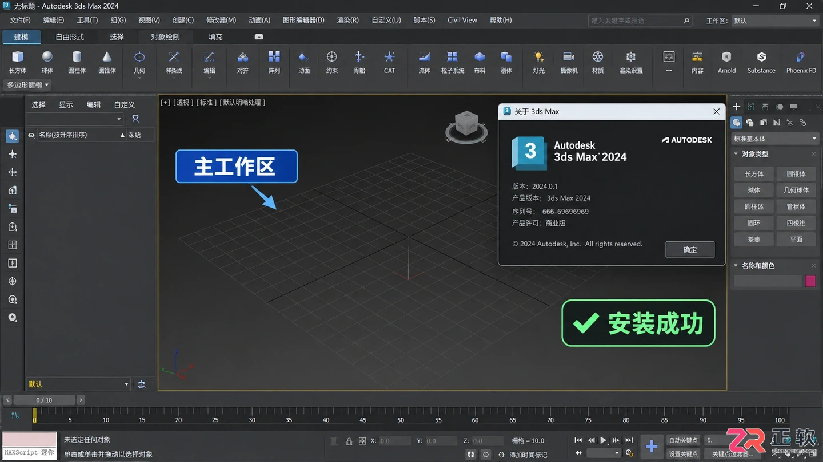Open the 修改器(M) menu
Image resolution: width=823 pixels, height=462 pixels.
(221, 20)
